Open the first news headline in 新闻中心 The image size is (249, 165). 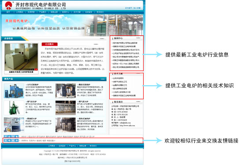[x=125, y=43]
